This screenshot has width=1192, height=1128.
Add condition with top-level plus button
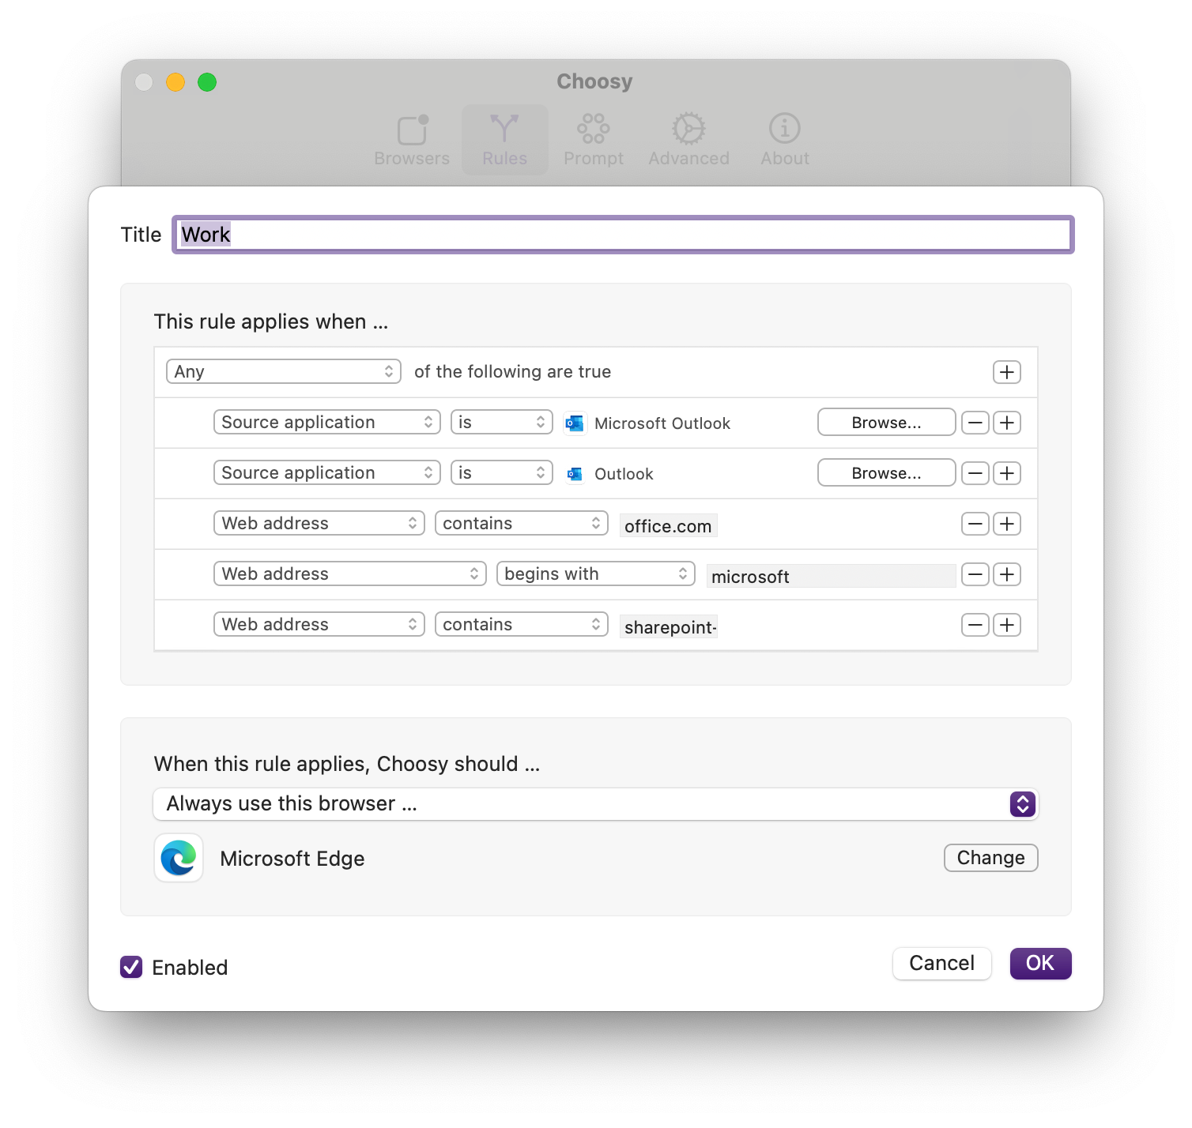(1007, 372)
